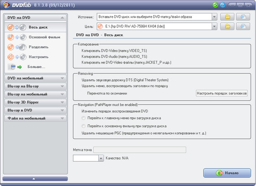256x186 pixels.
Task: Click 'DVD на DVD - Весь диск' heading
Action: pos(100,35)
